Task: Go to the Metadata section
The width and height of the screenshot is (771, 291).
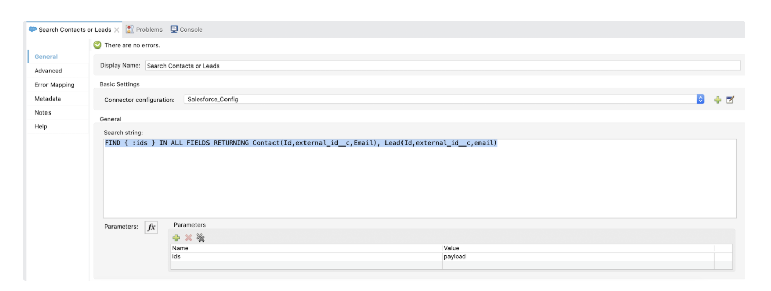Action: coord(47,99)
